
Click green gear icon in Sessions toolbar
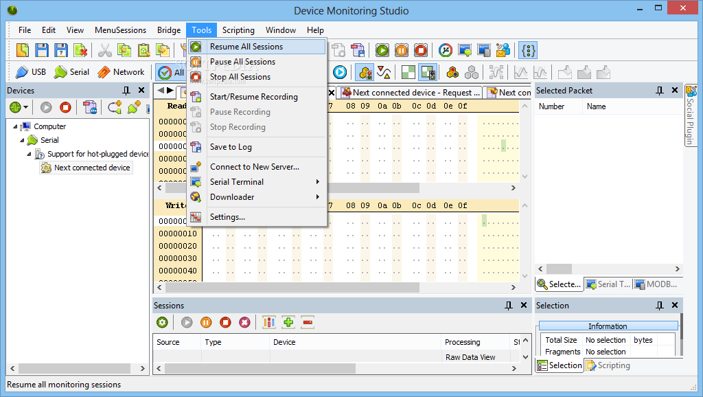[162, 323]
